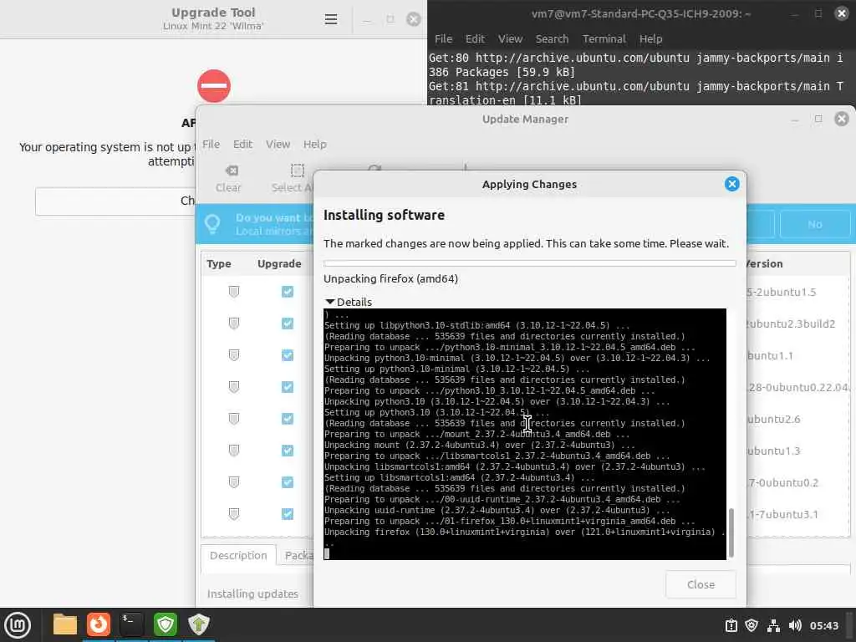
Task: Open the terminal's Edit menu
Action: [x=475, y=38]
